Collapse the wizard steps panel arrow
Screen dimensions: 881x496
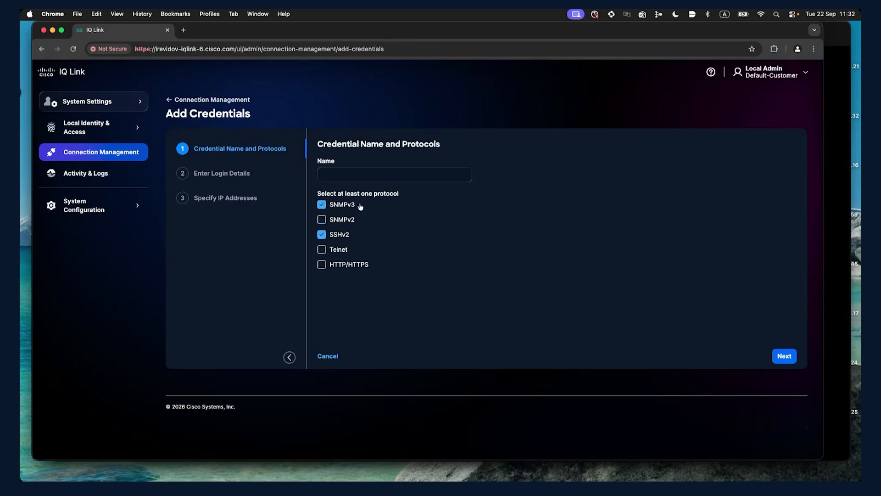(289, 357)
